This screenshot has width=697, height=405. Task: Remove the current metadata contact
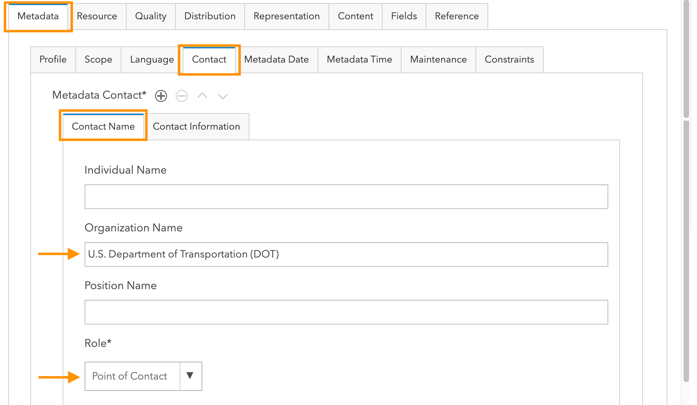(182, 96)
